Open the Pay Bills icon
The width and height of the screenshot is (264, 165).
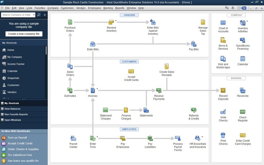[x=193, y=44]
